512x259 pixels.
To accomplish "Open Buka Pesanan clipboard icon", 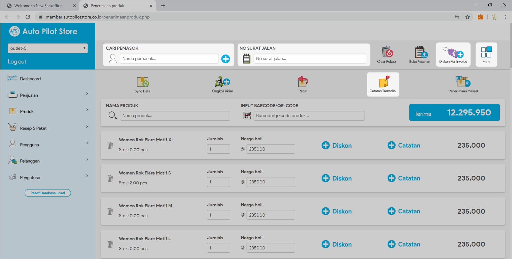I will [420, 52].
